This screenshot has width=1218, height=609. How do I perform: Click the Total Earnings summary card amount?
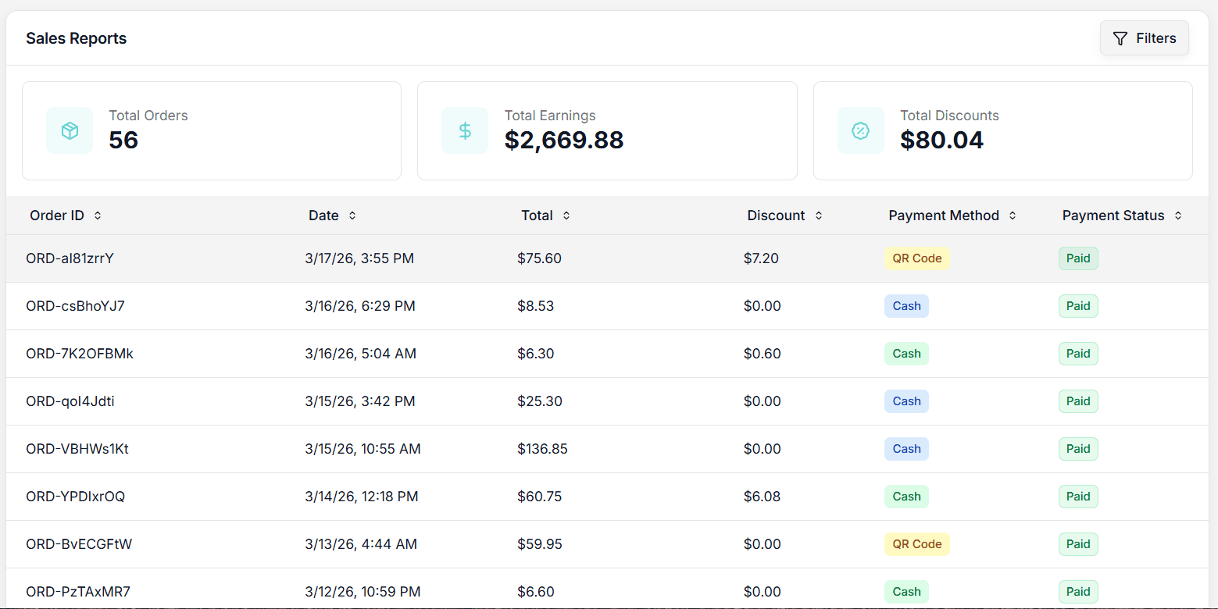[x=563, y=141]
